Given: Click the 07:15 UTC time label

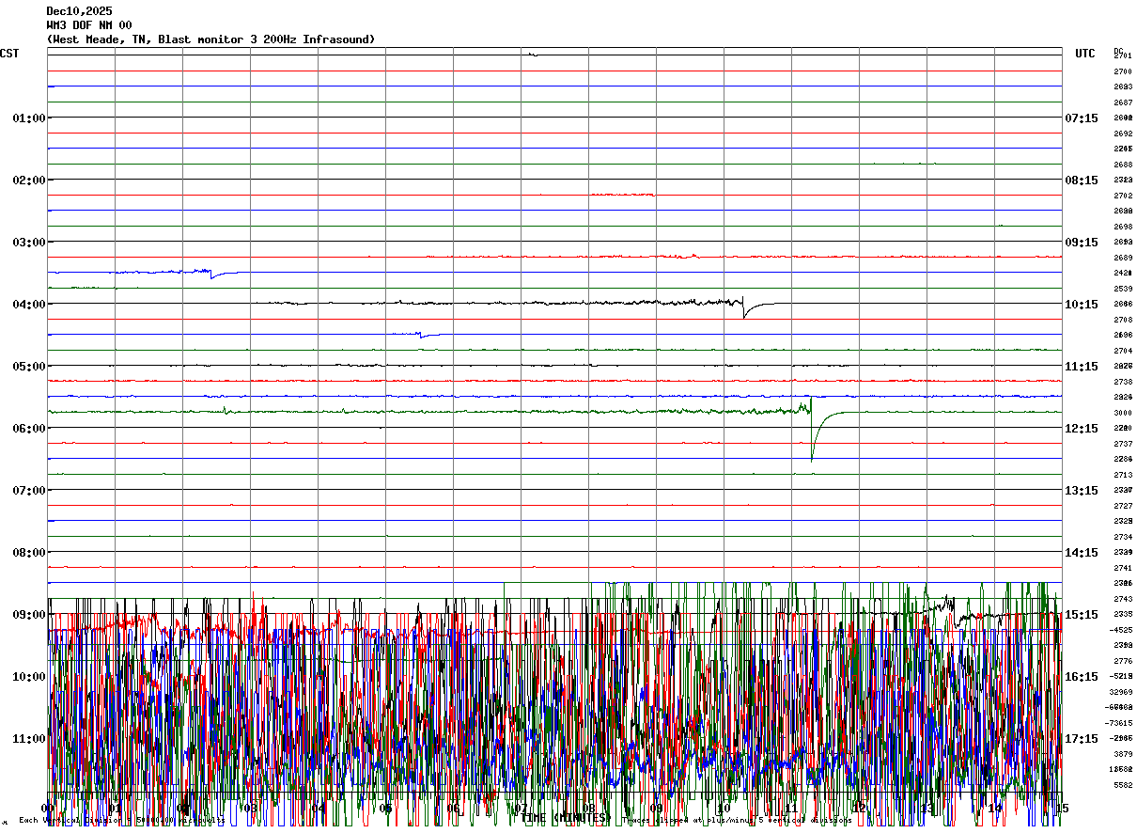Looking at the screenshot, I should pos(1081,118).
